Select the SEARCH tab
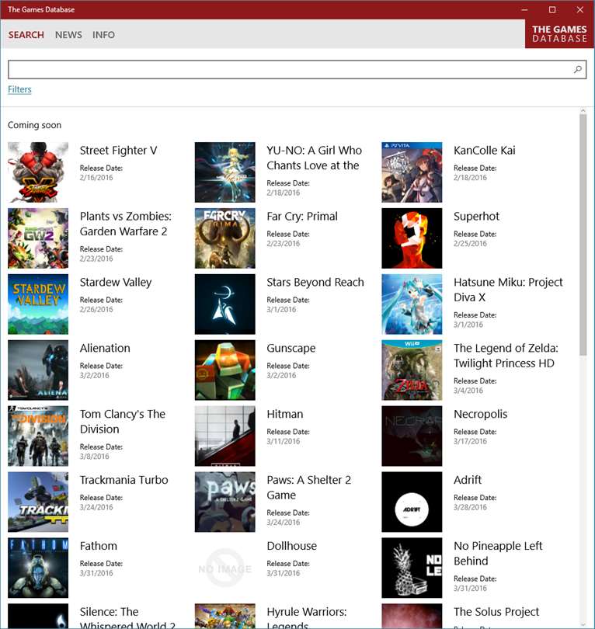Screen dimensions: 595x629 tap(26, 35)
